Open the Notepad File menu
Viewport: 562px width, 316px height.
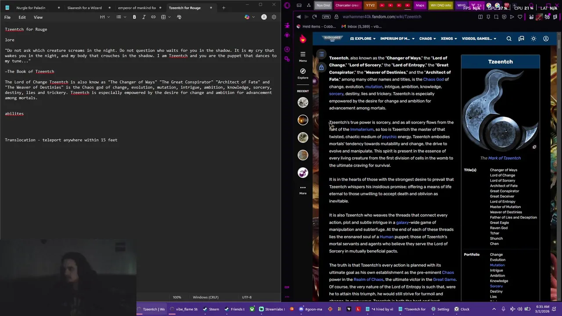pos(7,17)
